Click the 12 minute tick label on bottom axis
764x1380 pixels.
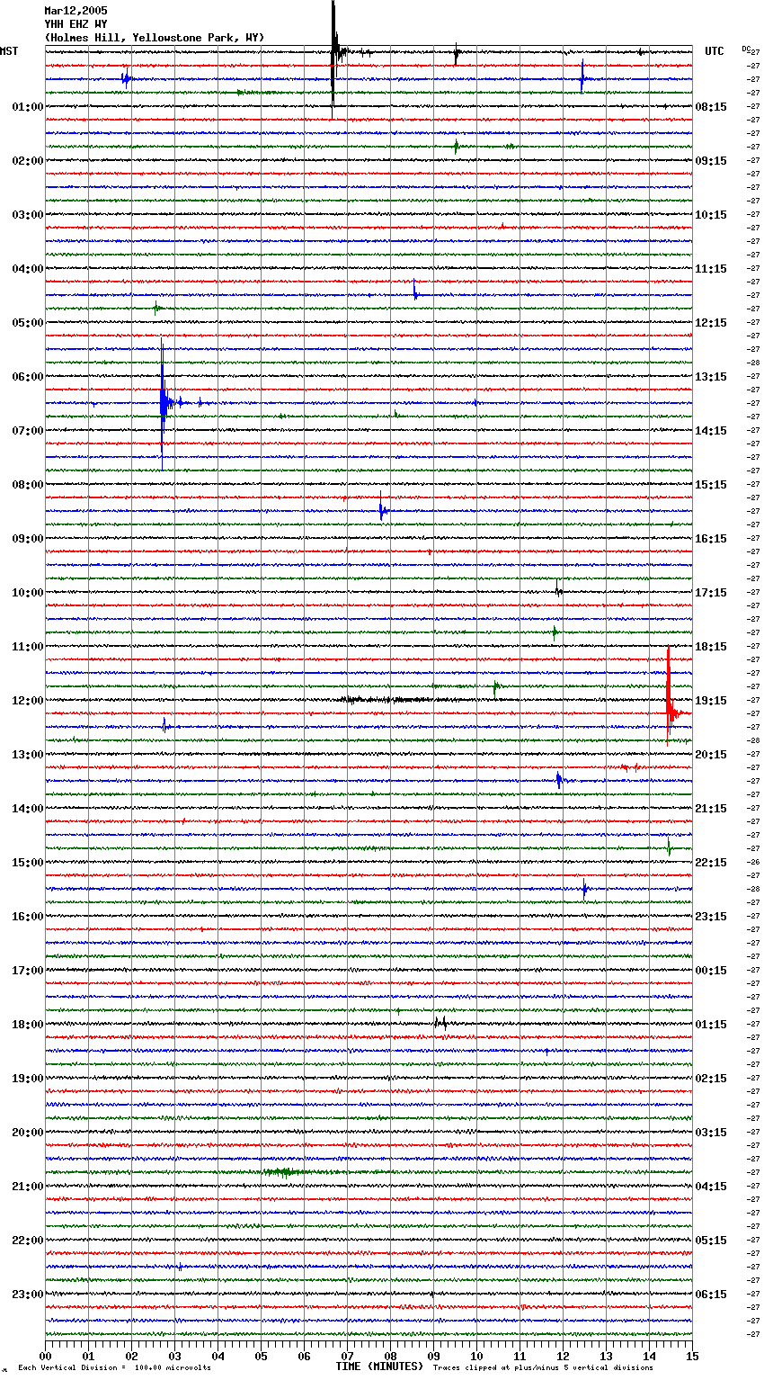click(563, 1356)
